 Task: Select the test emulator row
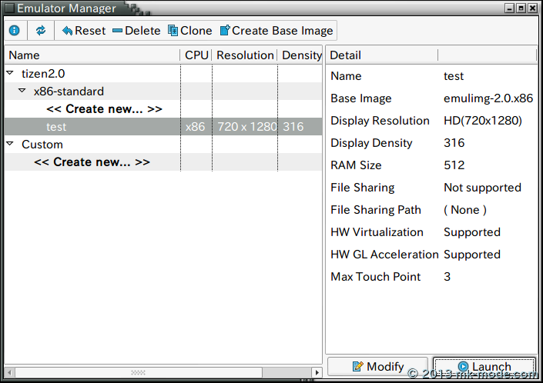pyautogui.click(x=56, y=127)
